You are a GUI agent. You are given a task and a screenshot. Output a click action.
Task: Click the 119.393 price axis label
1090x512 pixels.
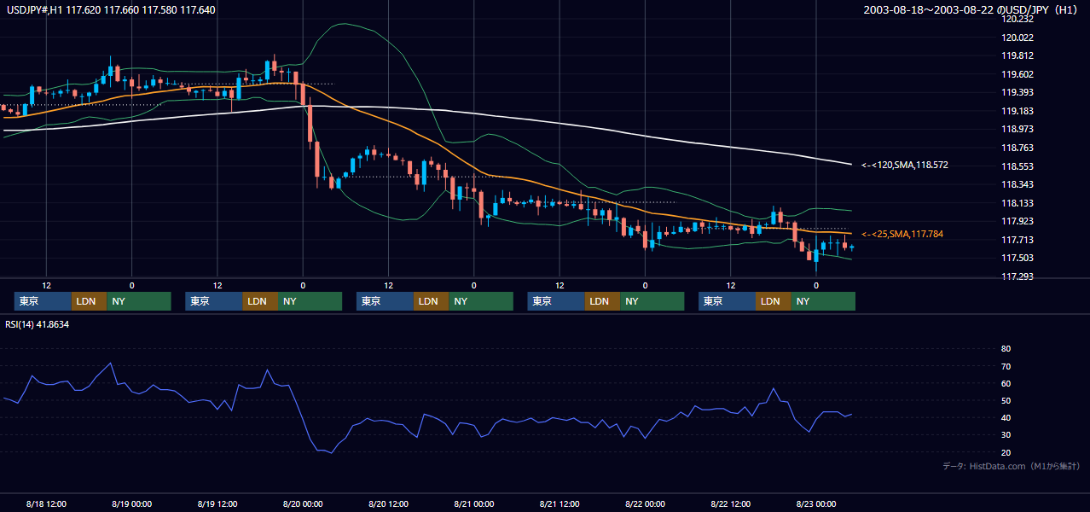(x=1018, y=92)
